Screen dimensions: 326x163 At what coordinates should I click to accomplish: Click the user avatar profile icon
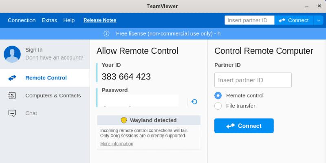coord(12,54)
